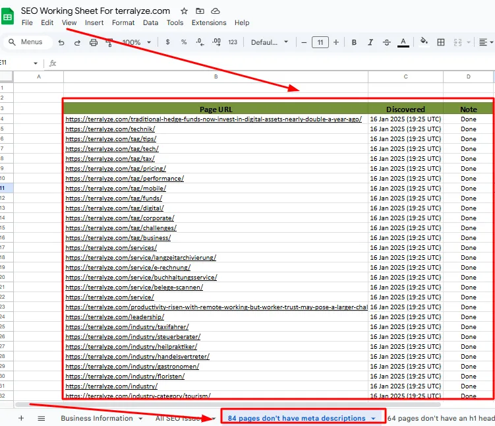Click the merge cells icon
The image size is (495, 426).
click(x=457, y=42)
